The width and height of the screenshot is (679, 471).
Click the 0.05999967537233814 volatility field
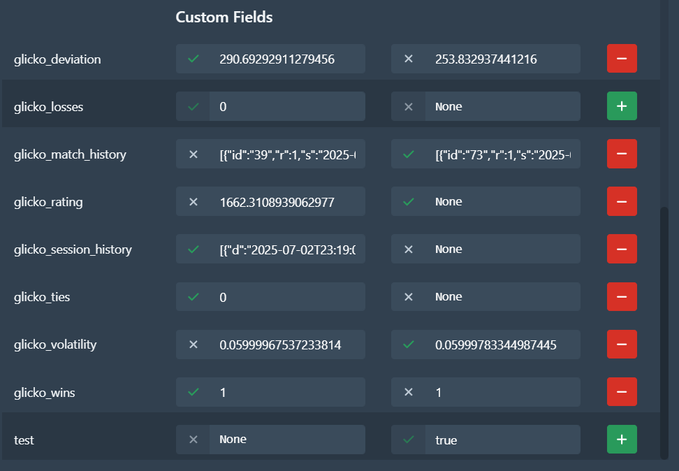click(x=286, y=345)
